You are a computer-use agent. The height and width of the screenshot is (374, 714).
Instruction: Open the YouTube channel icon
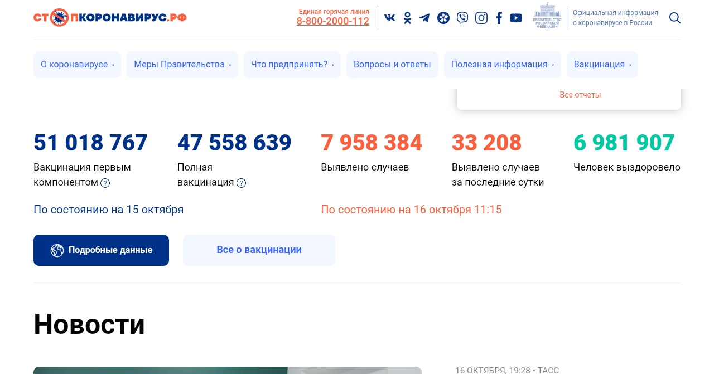pyautogui.click(x=516, y=18)
